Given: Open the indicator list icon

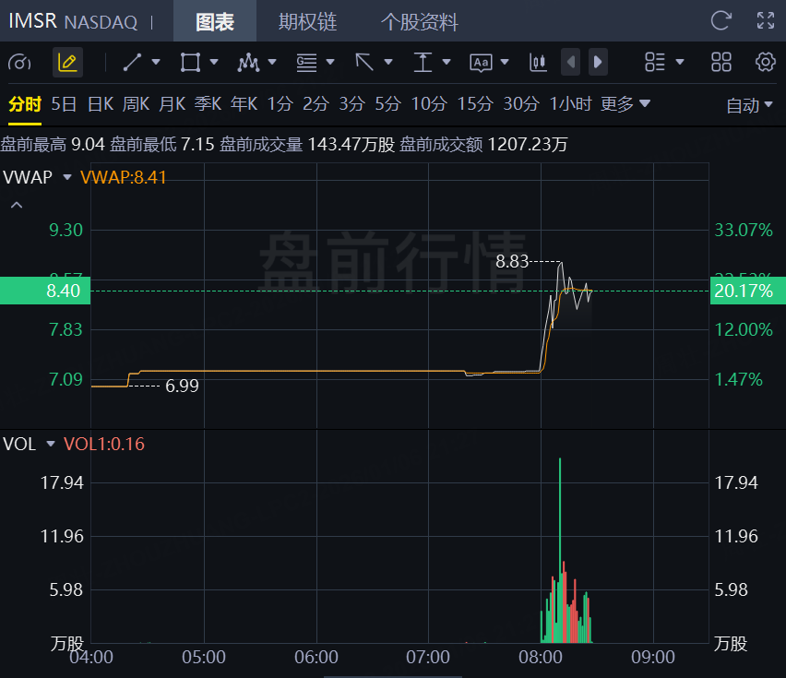Looking at the screenshot, I should click(655, 62).
